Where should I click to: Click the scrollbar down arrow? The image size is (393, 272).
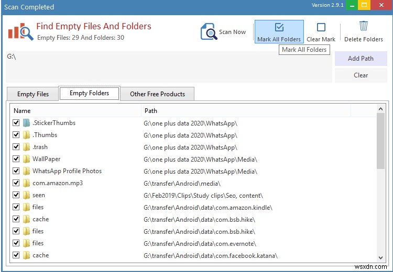tap(380, 258)
